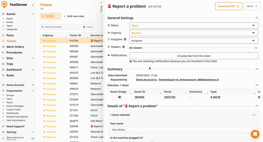Click the info icon next to Assignee

pos(125,39)
